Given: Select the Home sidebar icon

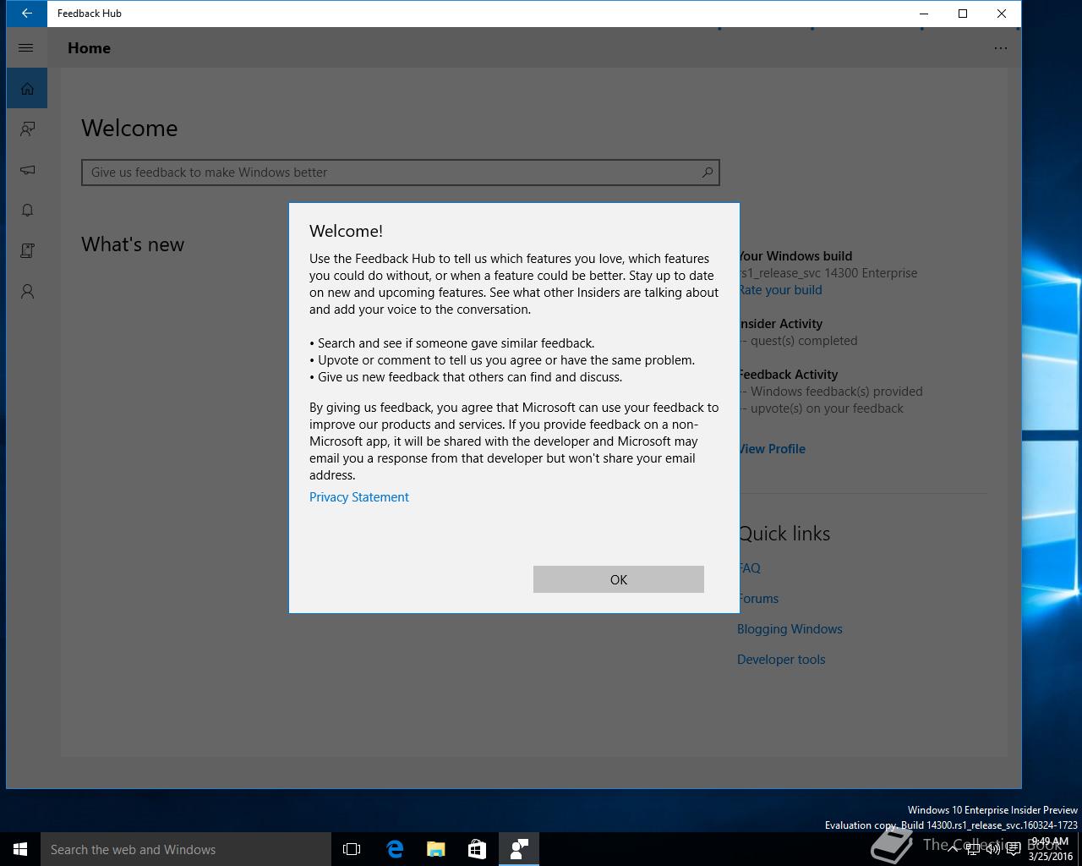Looking at the screenshot, I should (27, 89).
